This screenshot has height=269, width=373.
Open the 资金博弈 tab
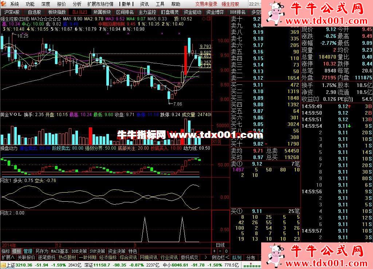click(x=215, y=12)
